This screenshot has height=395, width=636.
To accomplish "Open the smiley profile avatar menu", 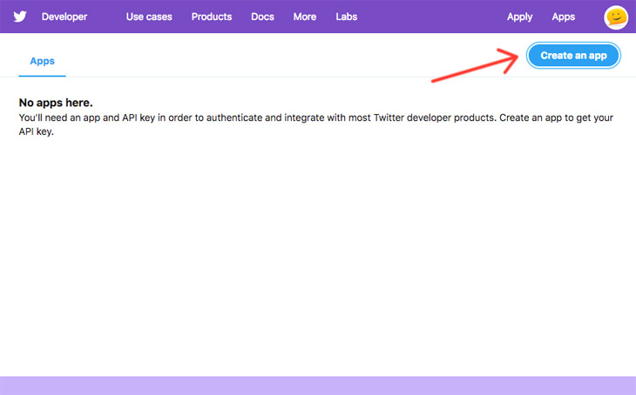I will [x=616, y=17].
